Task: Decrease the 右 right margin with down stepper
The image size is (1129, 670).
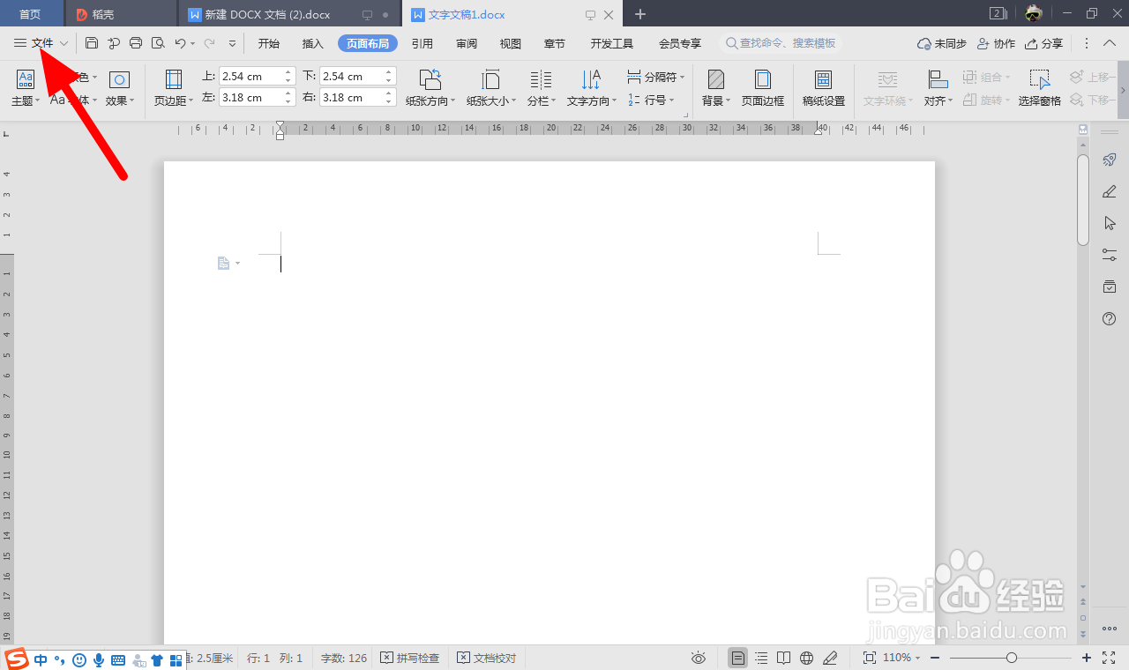Action: pos(389,102)
